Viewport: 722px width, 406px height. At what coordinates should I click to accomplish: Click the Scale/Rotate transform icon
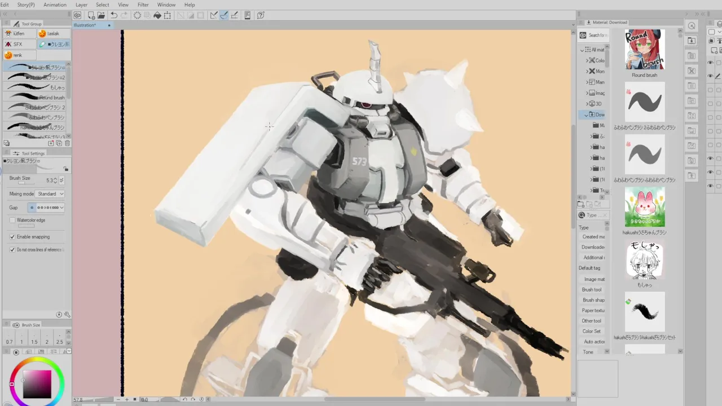click(x=168, y=15)
